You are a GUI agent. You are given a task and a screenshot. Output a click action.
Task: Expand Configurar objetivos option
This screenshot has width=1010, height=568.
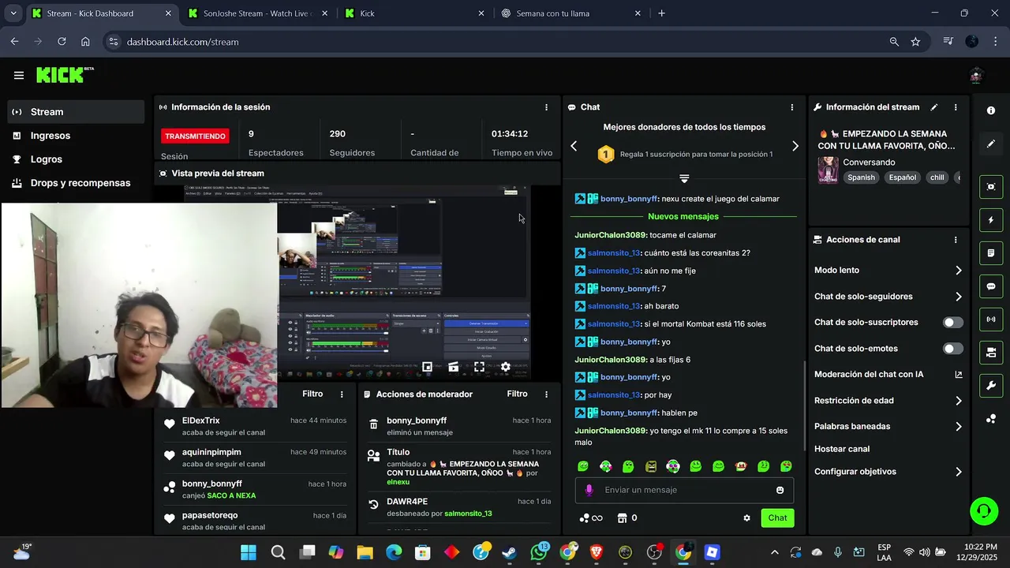[x=888, y=472]
